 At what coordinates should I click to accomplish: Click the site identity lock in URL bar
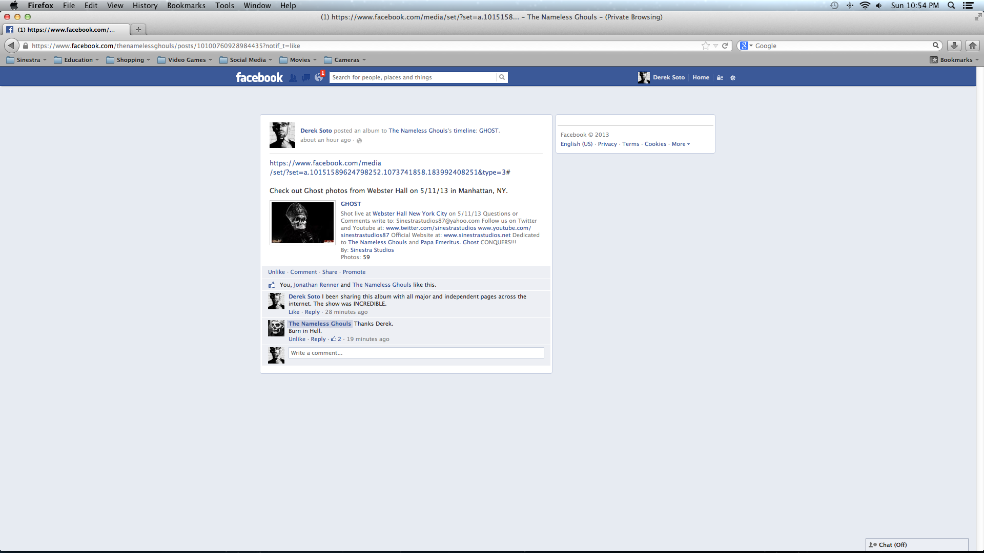[x=26, y=46]
